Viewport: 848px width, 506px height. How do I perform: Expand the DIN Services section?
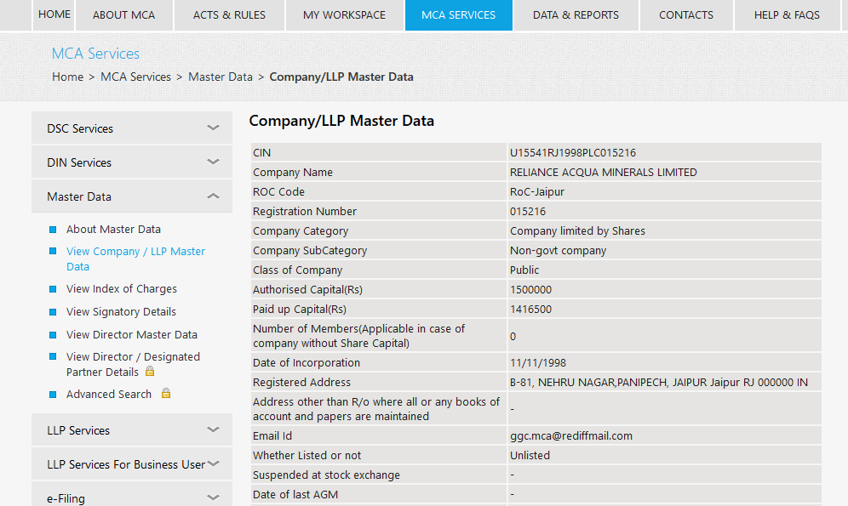point(132,162)
